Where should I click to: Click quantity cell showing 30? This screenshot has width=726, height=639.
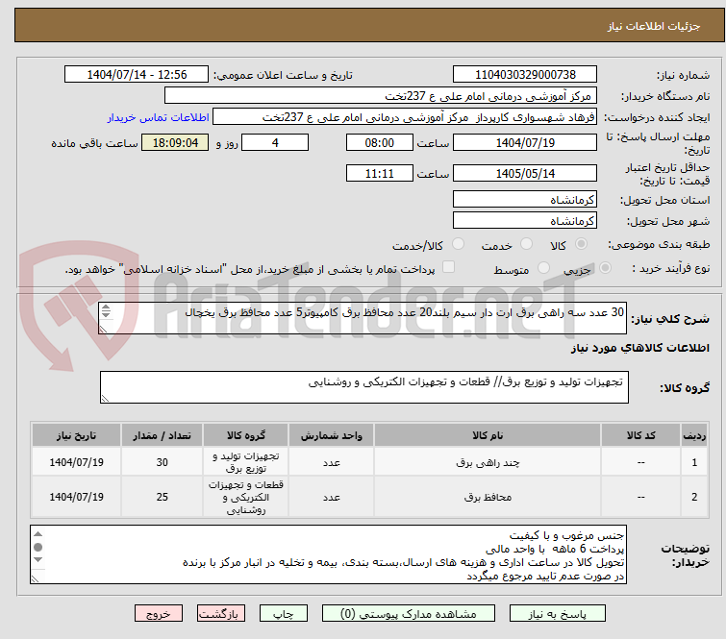(x=163, y=462)
